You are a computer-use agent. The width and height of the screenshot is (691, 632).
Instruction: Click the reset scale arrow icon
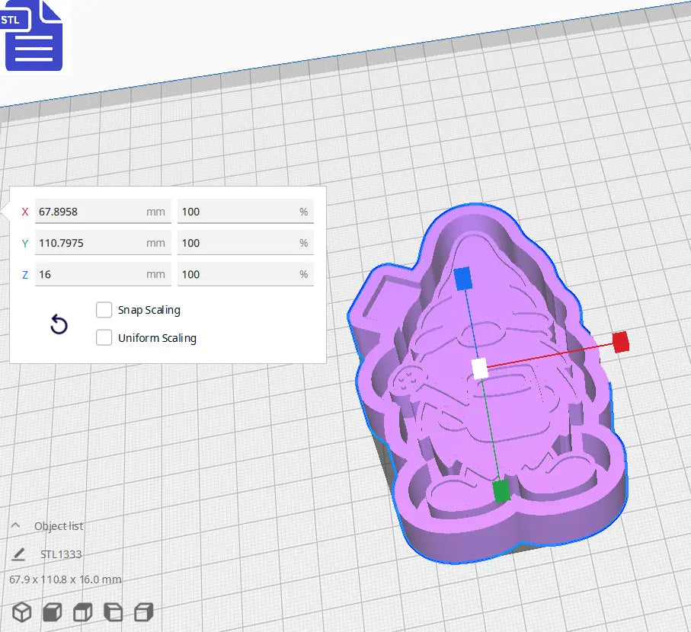(59, 324)
